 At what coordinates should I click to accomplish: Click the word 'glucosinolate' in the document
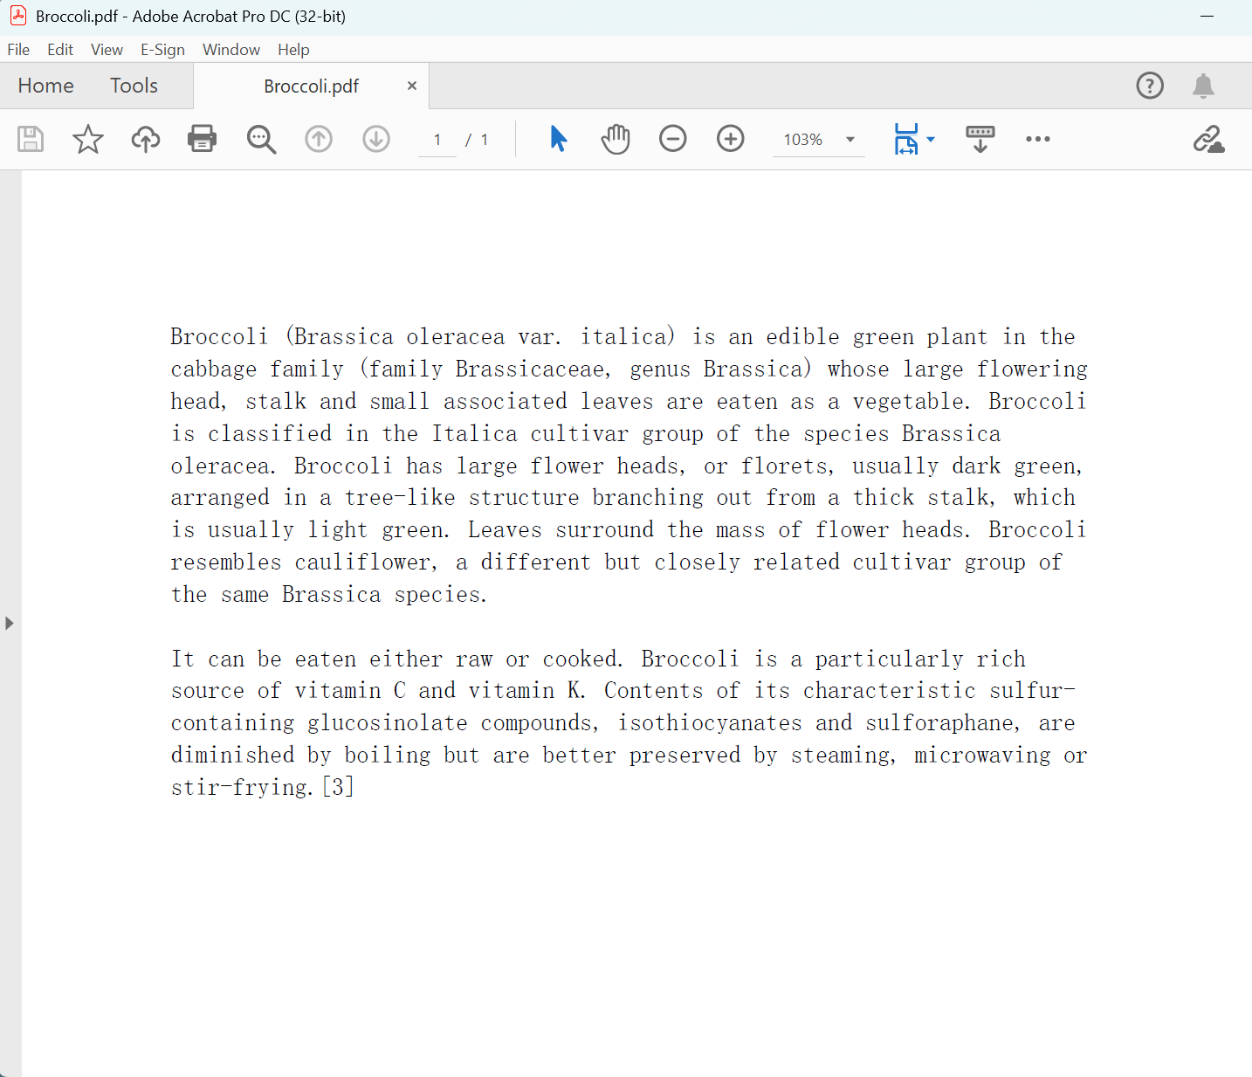(x=388, y=723)
